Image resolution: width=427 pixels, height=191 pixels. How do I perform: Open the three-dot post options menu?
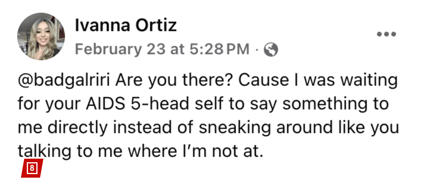tap(386, 34)
